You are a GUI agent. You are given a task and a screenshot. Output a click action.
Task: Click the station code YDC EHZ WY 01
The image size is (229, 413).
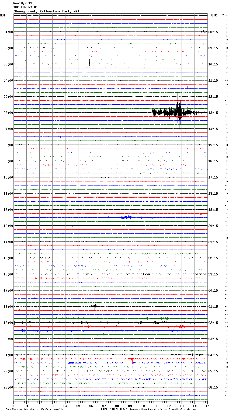click(26, 7)
